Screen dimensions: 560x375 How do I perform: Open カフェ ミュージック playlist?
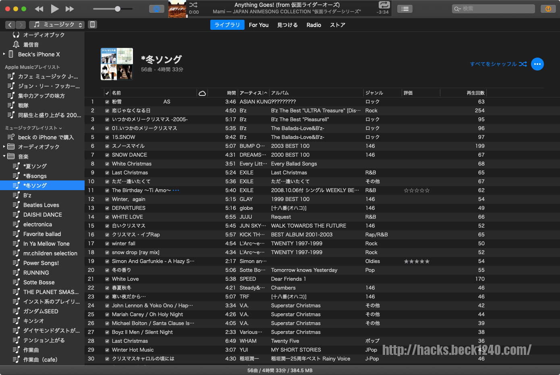coord(42,77)
